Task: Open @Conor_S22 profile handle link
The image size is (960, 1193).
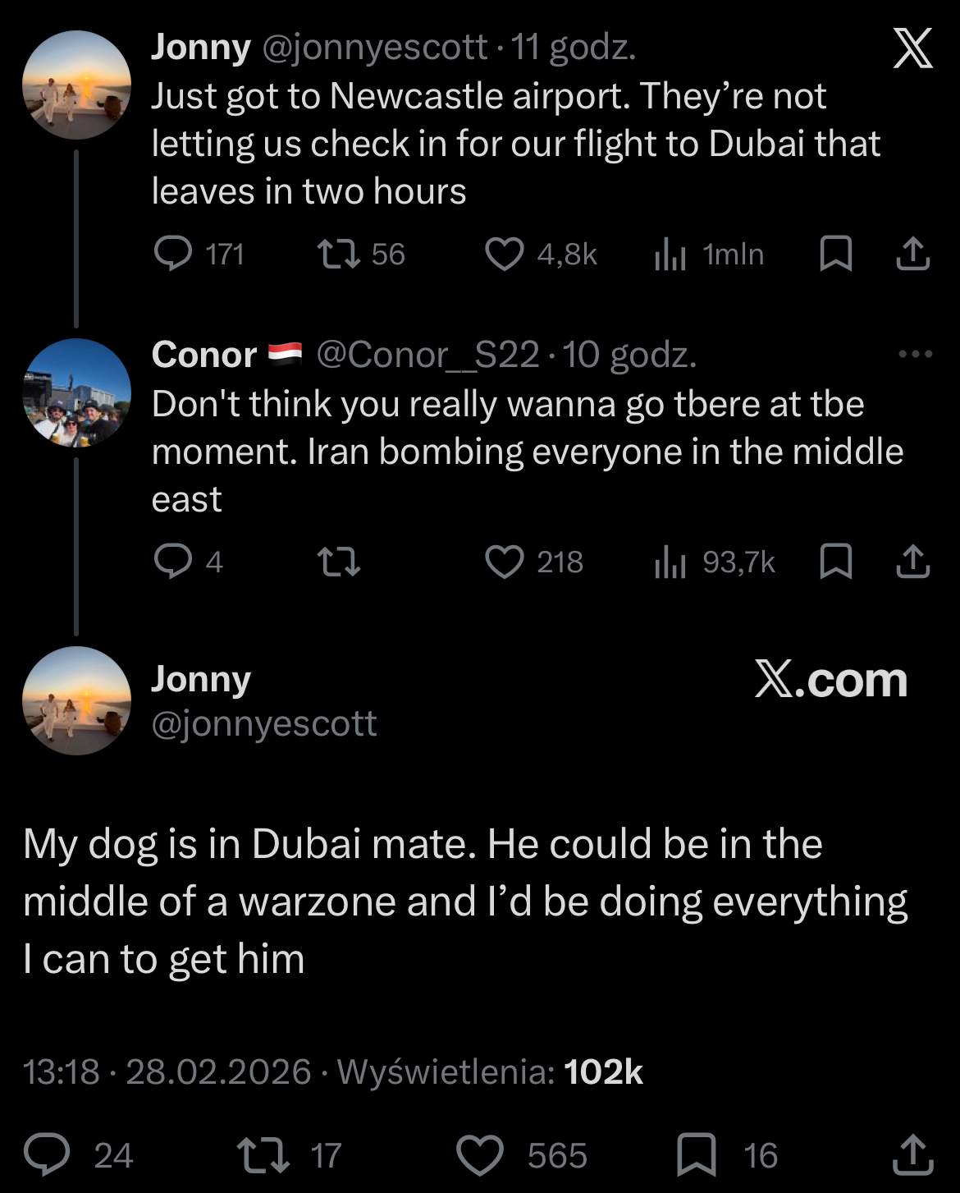Action: click(x=427, y=355)
